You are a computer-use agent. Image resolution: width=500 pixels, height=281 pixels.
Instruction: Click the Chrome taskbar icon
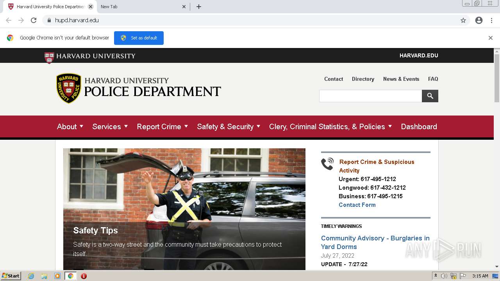click(70, 276)
